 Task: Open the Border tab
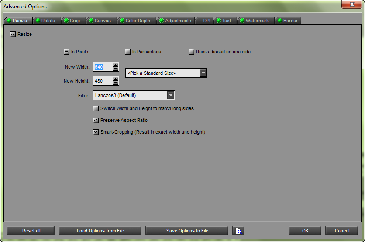(288, 21)
